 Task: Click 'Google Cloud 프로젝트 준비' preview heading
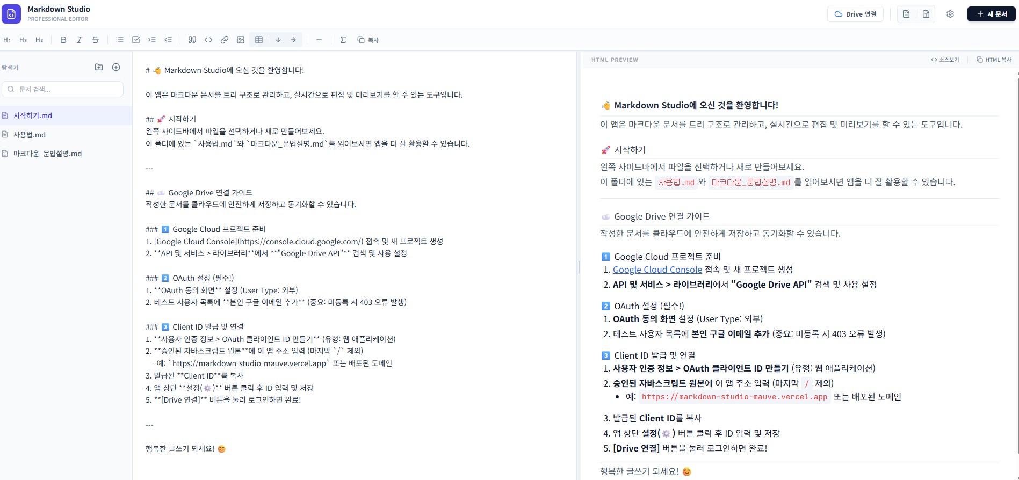coord(661,257)
